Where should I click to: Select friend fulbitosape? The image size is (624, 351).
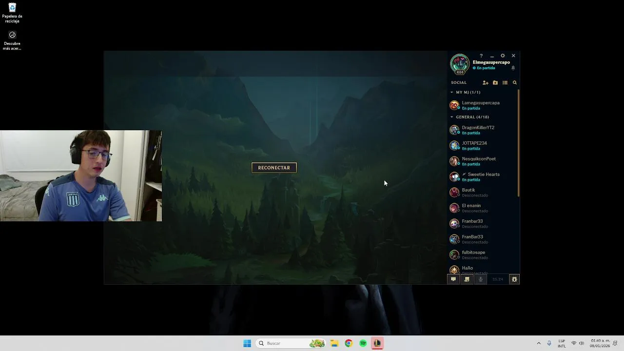coord(483,255)
